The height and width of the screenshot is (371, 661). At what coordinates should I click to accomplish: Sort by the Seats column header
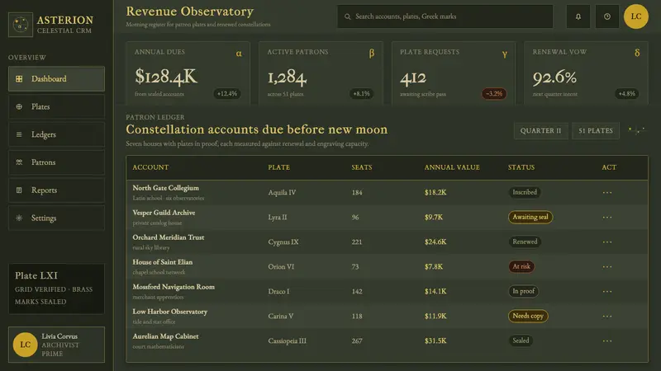click(x=362, y=167)
